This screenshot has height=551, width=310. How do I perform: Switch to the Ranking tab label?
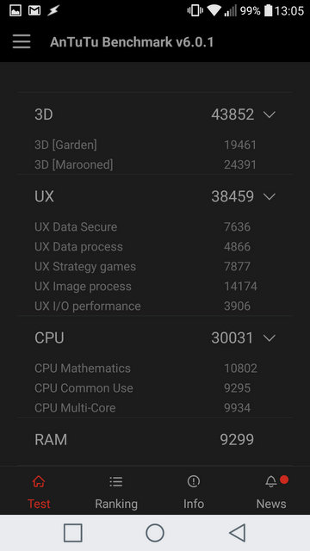coord(116,504)
